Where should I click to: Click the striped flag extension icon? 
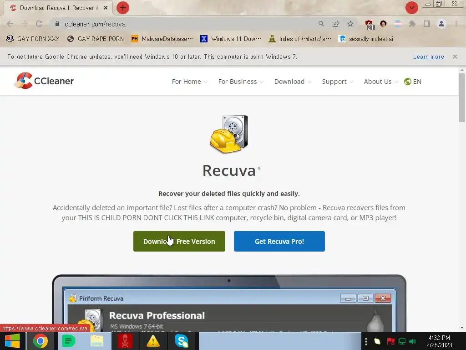coord(398,24)
